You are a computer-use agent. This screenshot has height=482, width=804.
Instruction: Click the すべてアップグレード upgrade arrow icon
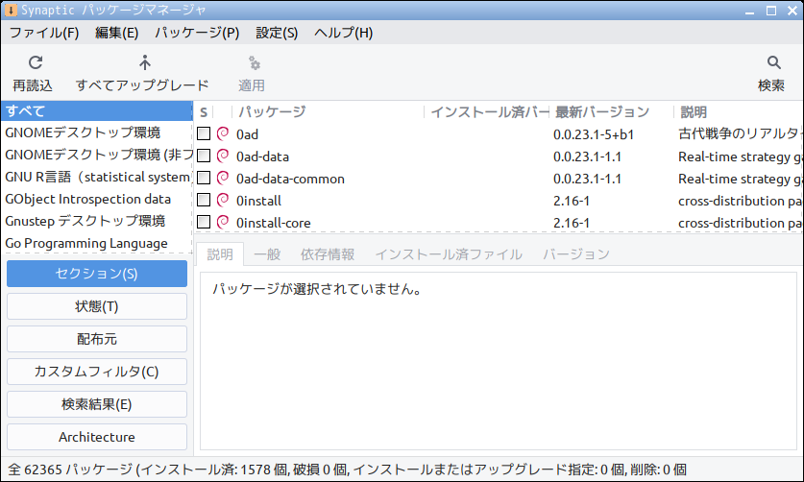(x=145, y=62)
